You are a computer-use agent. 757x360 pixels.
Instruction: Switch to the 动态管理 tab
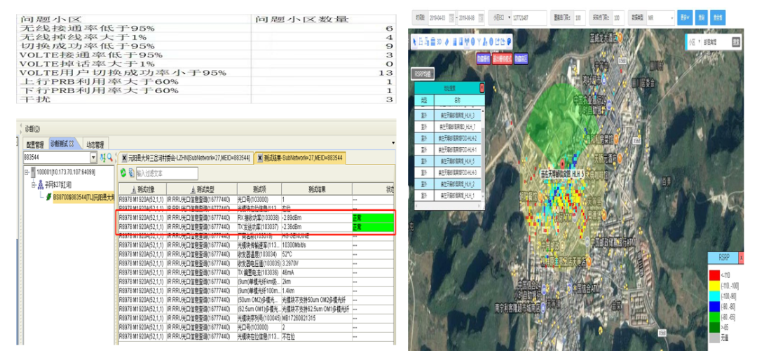(x=95, y=145)
